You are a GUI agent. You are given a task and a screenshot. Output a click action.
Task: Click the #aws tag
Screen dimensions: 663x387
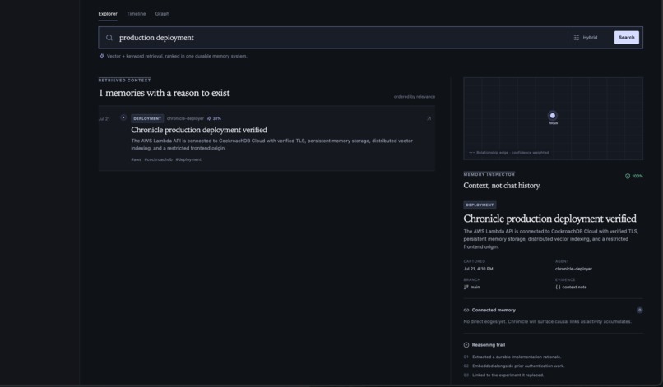point(137,159)
